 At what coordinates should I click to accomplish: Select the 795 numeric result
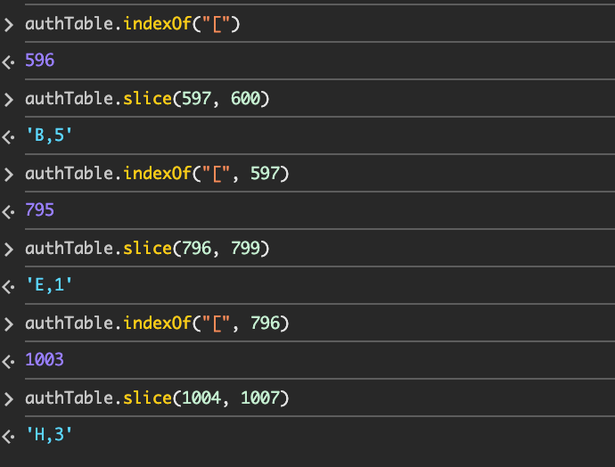point(40,211)
